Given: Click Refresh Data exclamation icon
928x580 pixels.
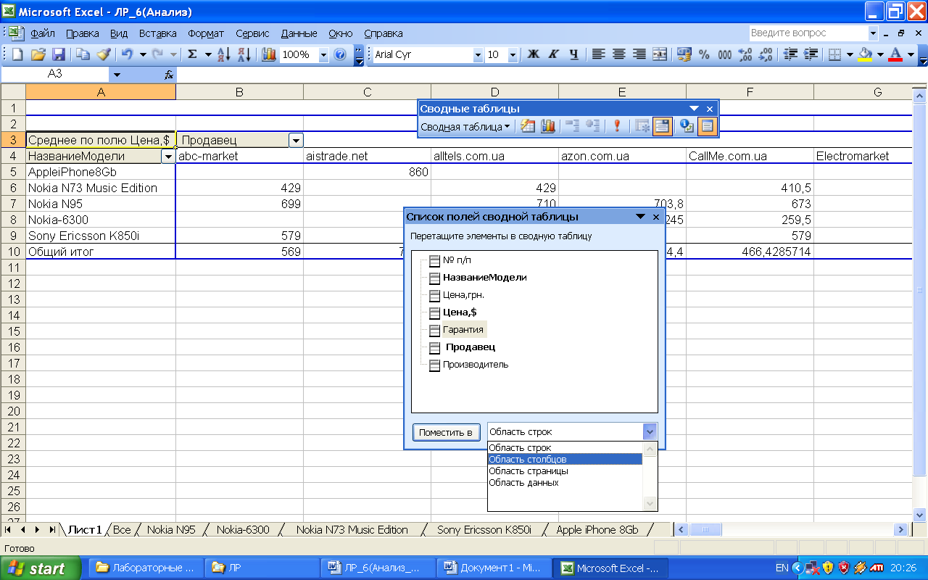Looking at the screenshot, I should click(x=617, y=126).
